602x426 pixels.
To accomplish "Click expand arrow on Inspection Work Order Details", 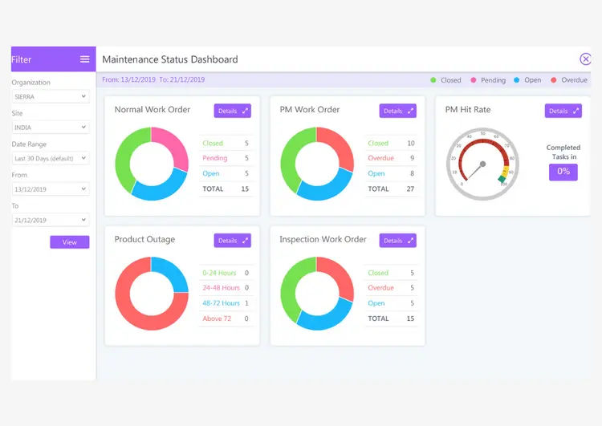I will click(410, 241).
